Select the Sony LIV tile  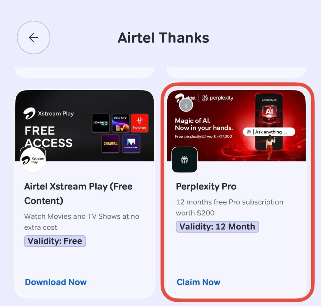[x=121, y=123]
